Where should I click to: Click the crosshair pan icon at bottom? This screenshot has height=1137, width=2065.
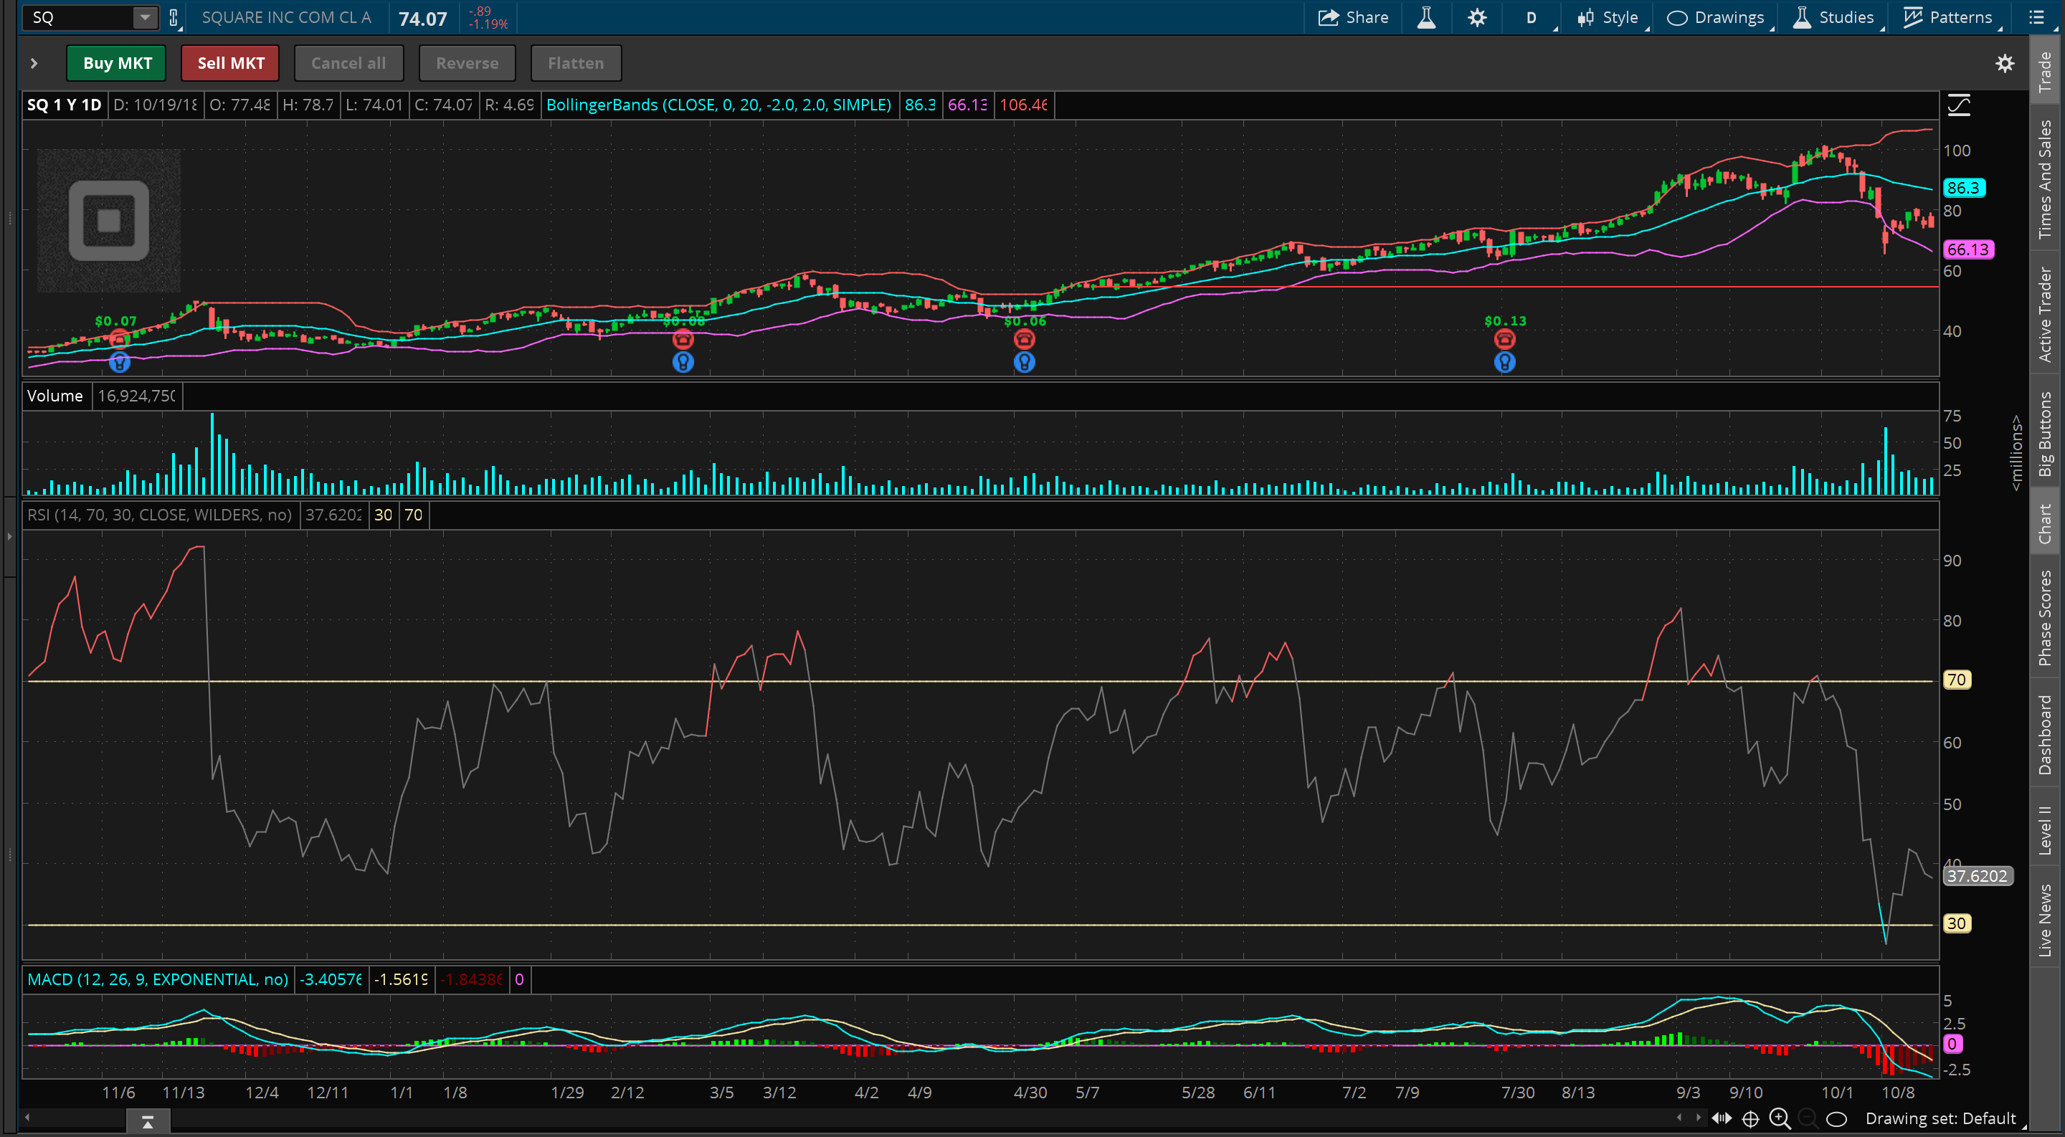1751,1118
